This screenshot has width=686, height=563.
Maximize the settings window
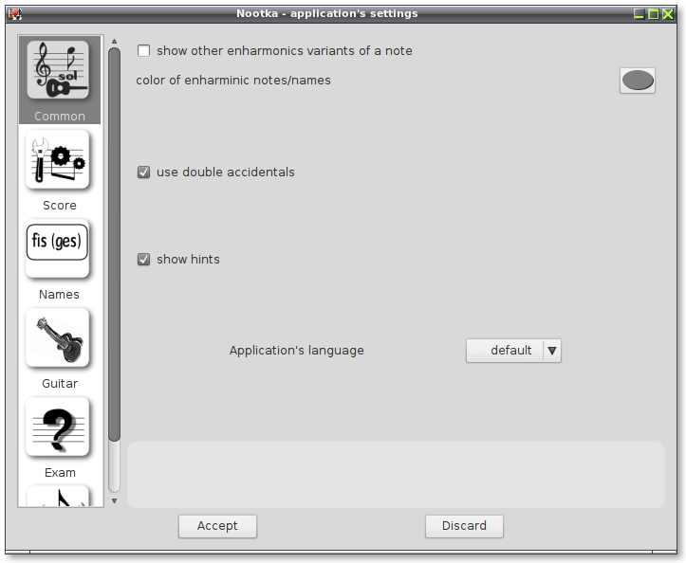[654, 14]
